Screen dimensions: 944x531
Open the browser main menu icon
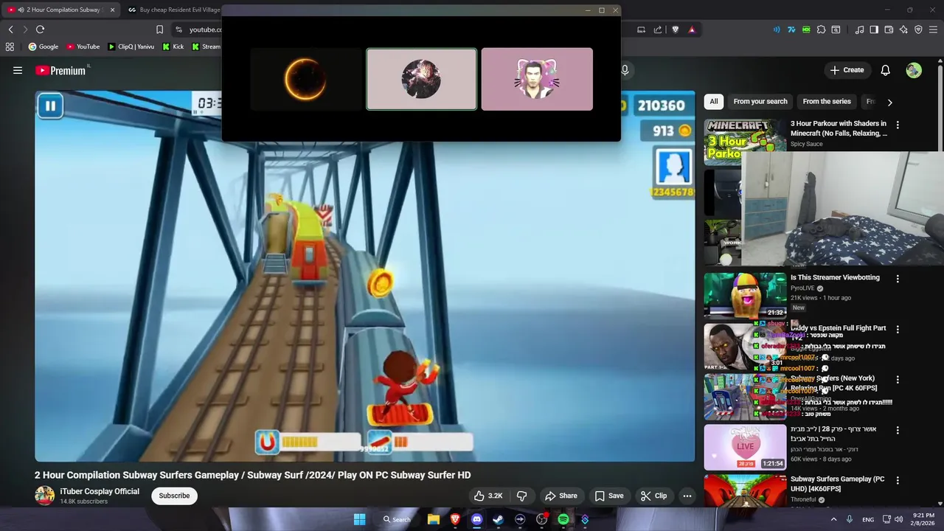pos(933,29)
